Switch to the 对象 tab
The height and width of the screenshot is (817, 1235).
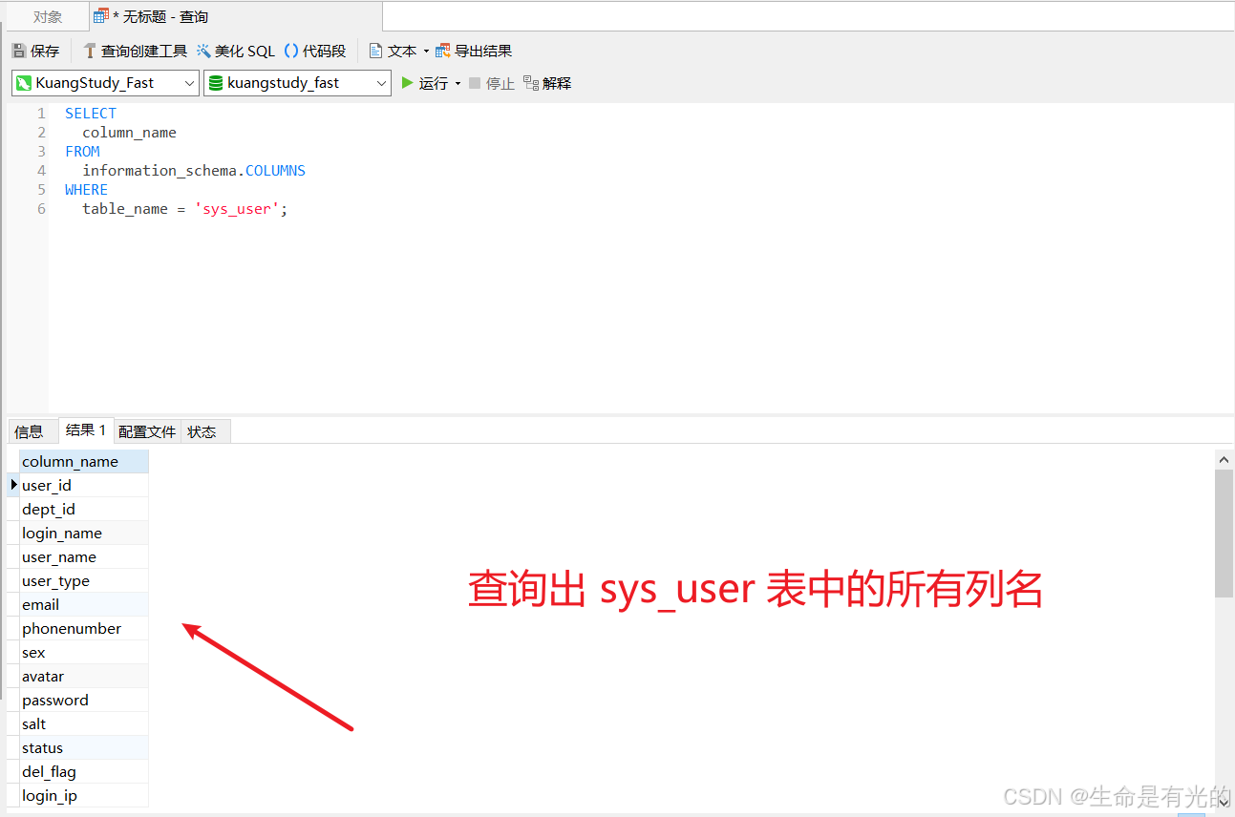47,15
